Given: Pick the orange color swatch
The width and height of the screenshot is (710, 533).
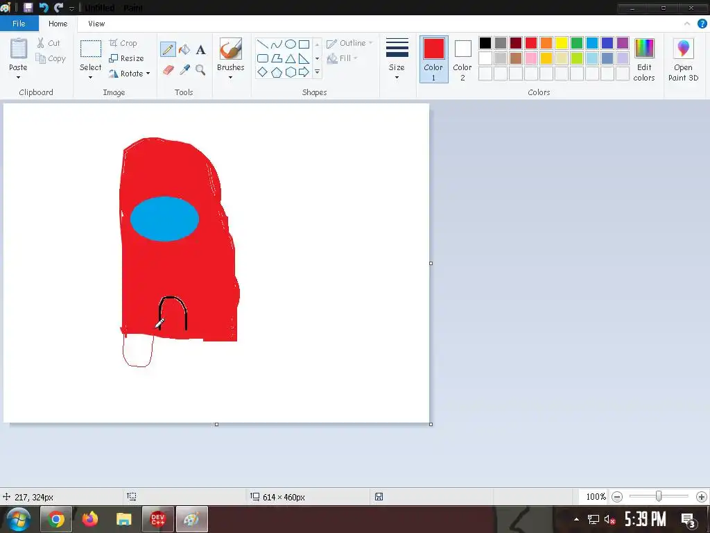Looking at the screenshot, I should (546, 43).
